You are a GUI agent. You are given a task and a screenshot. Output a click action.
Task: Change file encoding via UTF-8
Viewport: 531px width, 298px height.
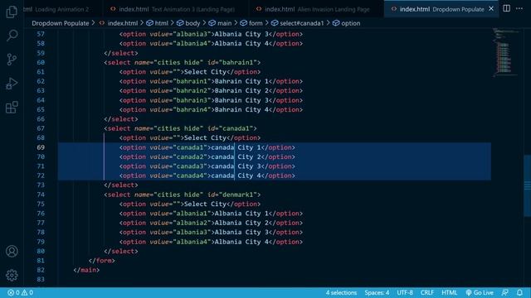click(x=405, y=292)
